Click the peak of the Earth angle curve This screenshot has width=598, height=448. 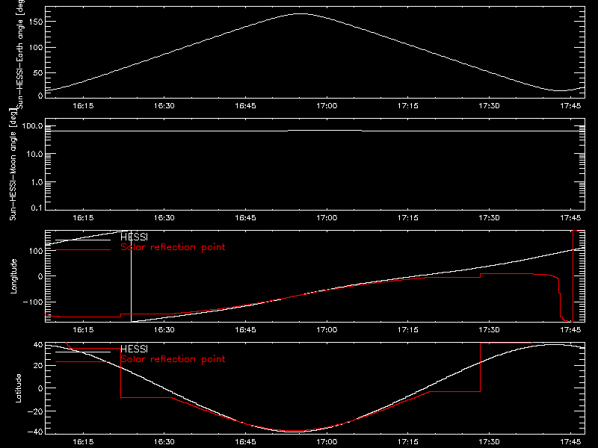click(x=301, y=13)
